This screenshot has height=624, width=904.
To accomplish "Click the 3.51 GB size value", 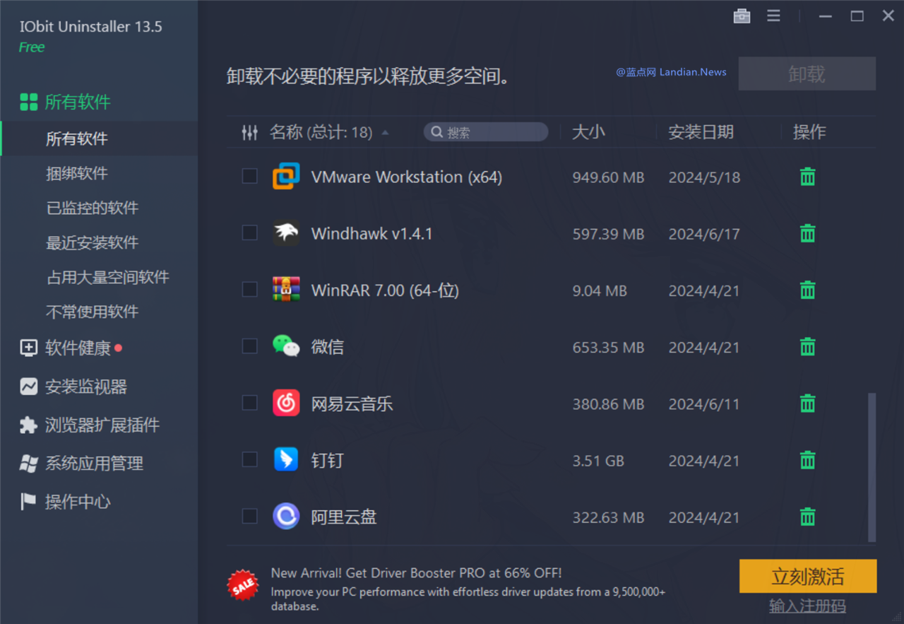I will pos(598,461).
